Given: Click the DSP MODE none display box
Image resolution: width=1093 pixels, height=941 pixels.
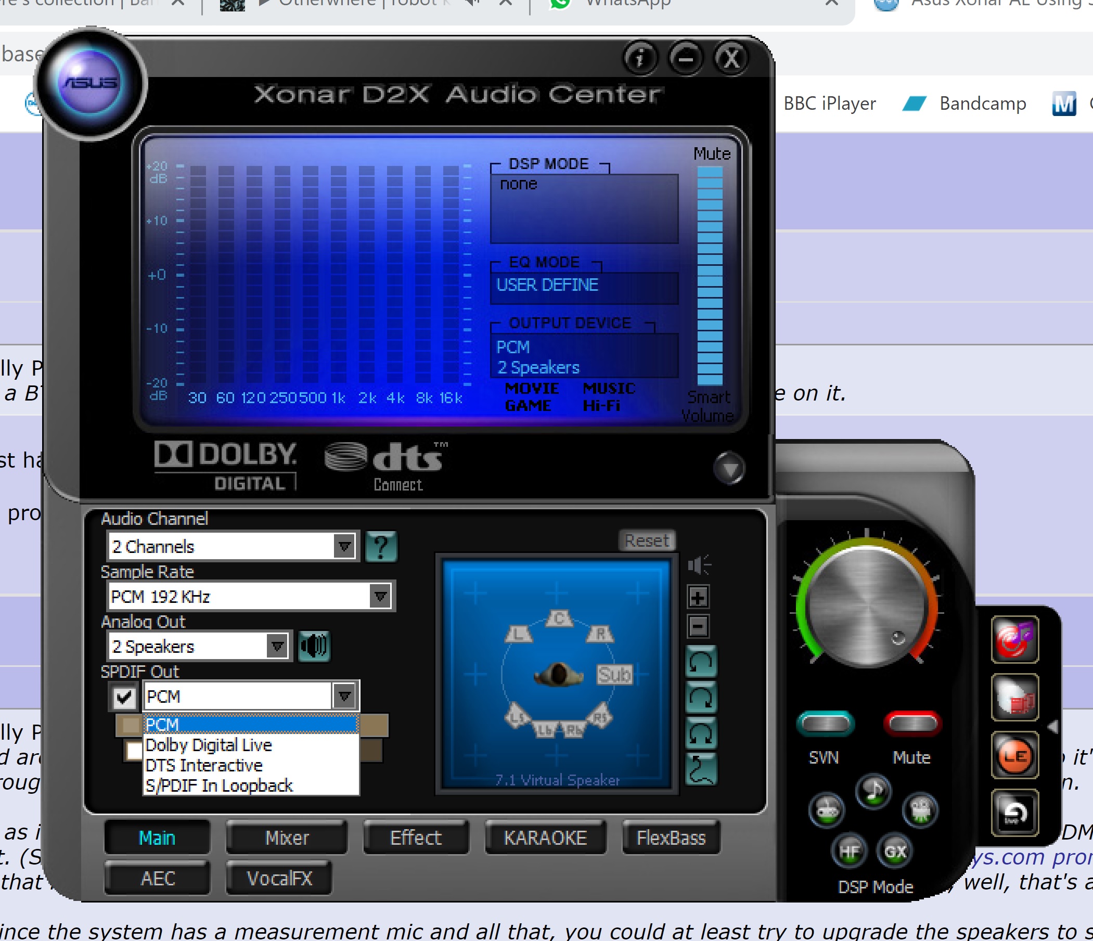Looking at the screenshot, I should (584, 209).
